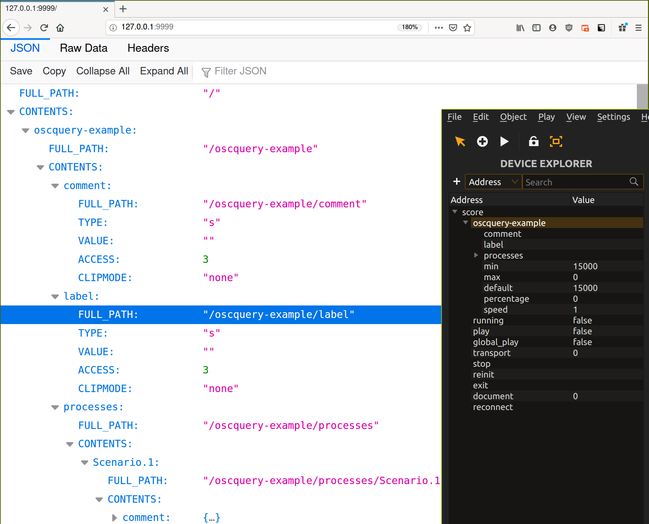Open the Settings menu in score
The width and height of the screenshot is (649, 524).
coord(613,117)
